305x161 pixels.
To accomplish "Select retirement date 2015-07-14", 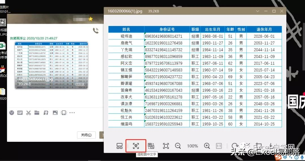I will pyautogui.click(x=264, y=70).
